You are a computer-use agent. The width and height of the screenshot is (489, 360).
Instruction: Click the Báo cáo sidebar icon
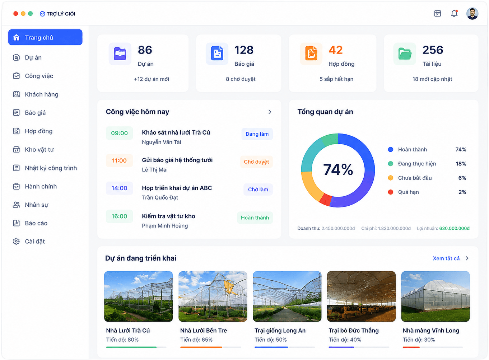[17, 223]
